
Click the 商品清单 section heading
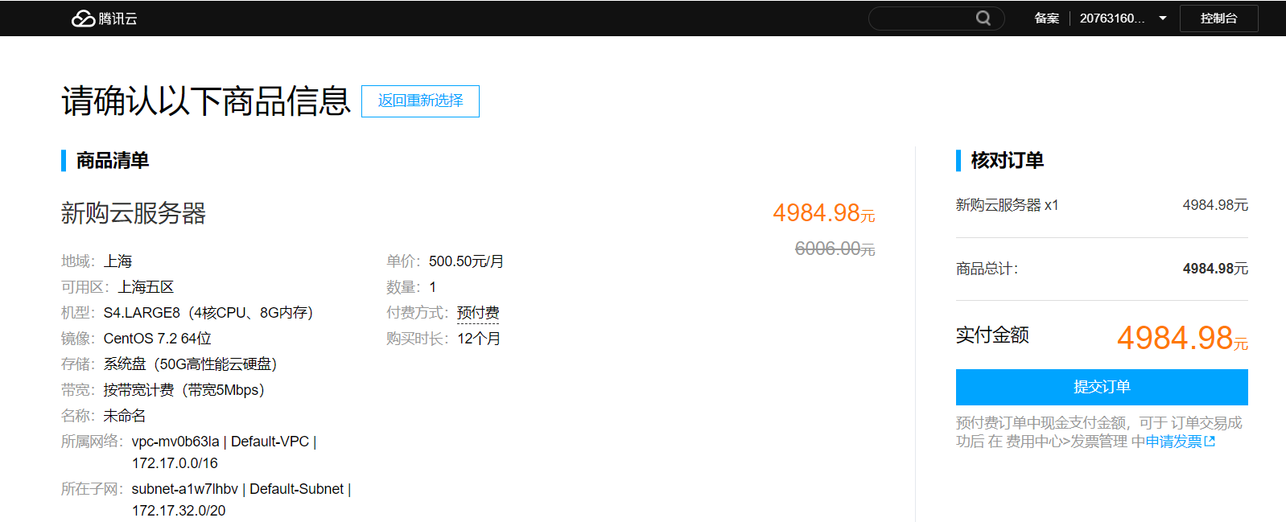pos(113,161)
